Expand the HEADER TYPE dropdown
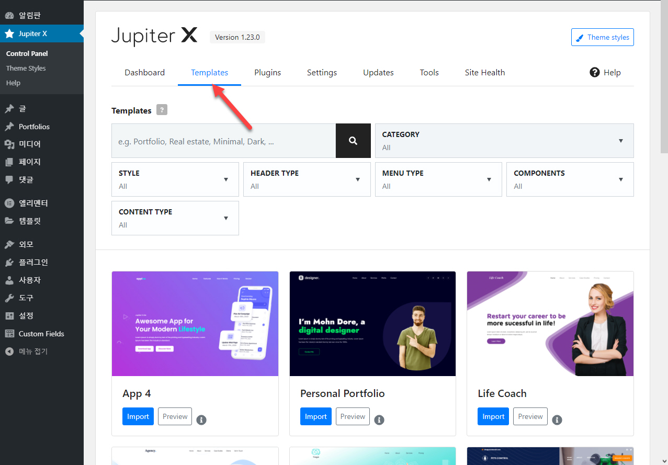668x465 pixels. pyautogui.click(x=307, y=179)
